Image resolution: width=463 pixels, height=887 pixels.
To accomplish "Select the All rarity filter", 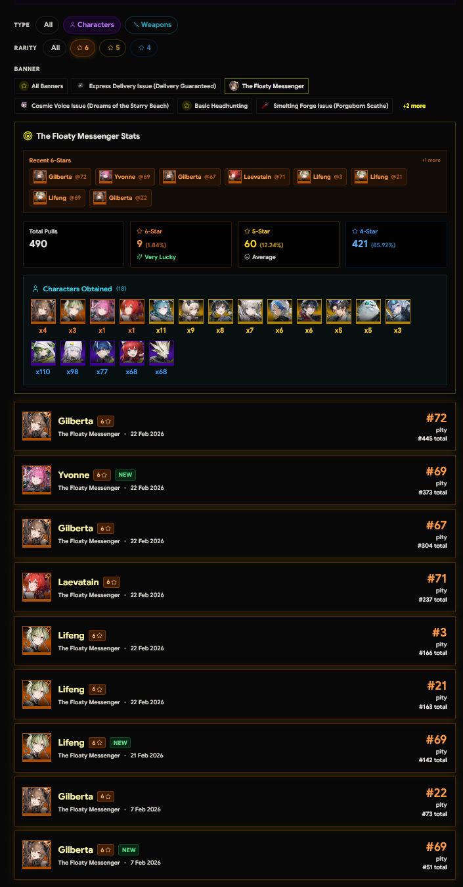I will click(x=55, y=48).
